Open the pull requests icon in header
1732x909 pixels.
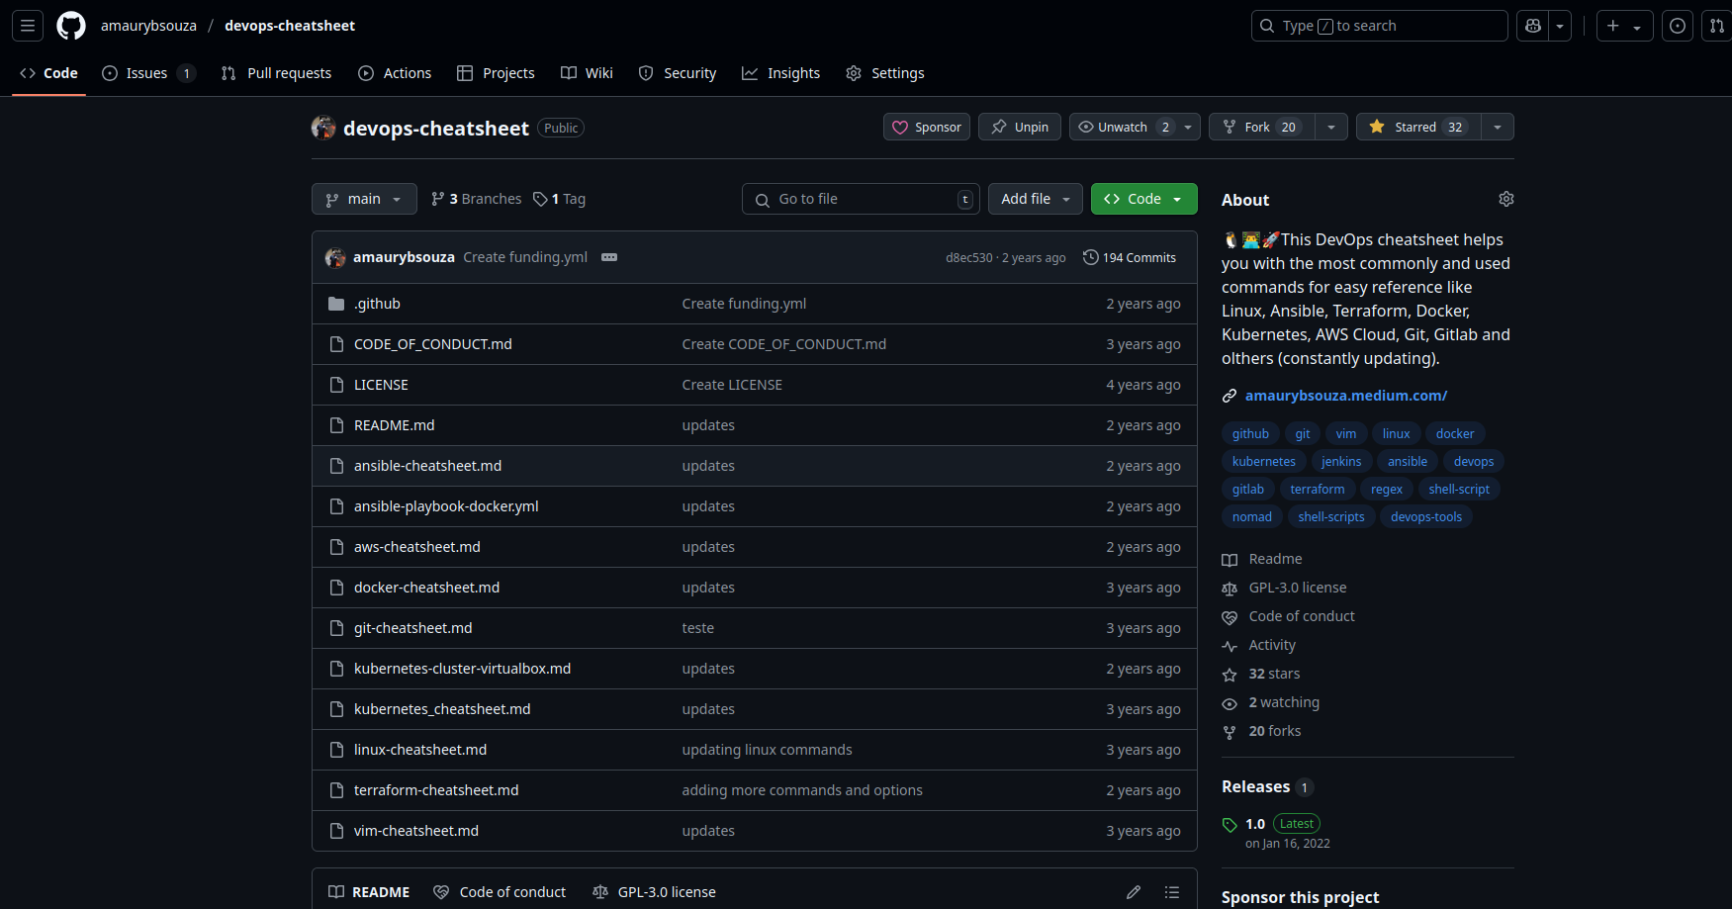click(1717, 26)
